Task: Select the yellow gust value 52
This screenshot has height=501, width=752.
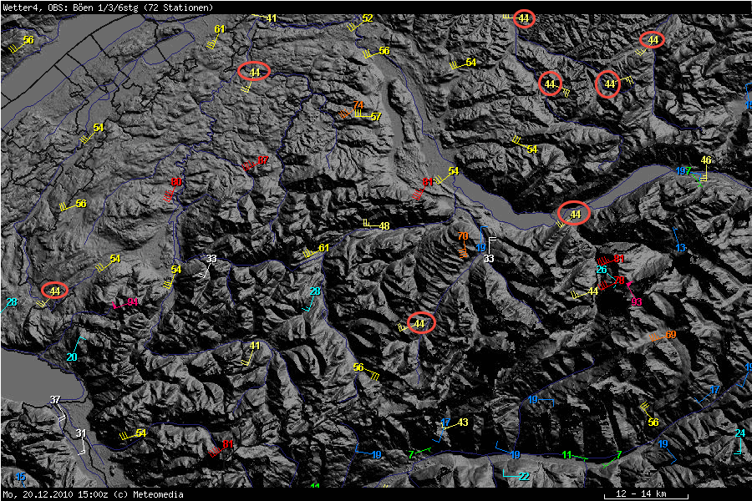Action: pos(368,18)
